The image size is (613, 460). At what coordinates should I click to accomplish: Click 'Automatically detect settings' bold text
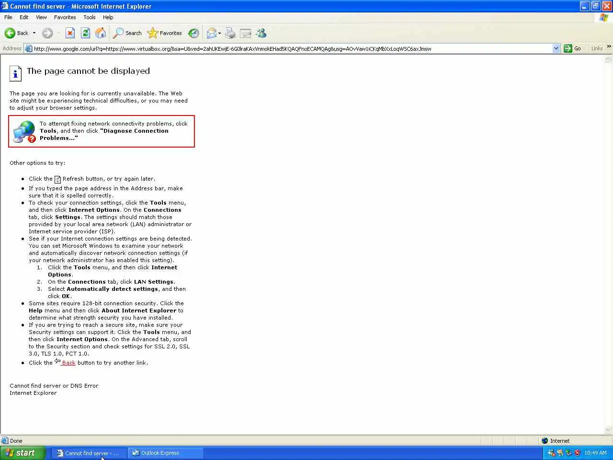click(113, 289)
